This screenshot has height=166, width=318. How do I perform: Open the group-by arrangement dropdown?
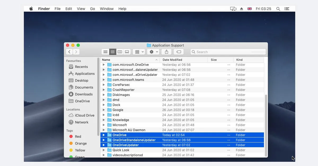click(139, 52)
